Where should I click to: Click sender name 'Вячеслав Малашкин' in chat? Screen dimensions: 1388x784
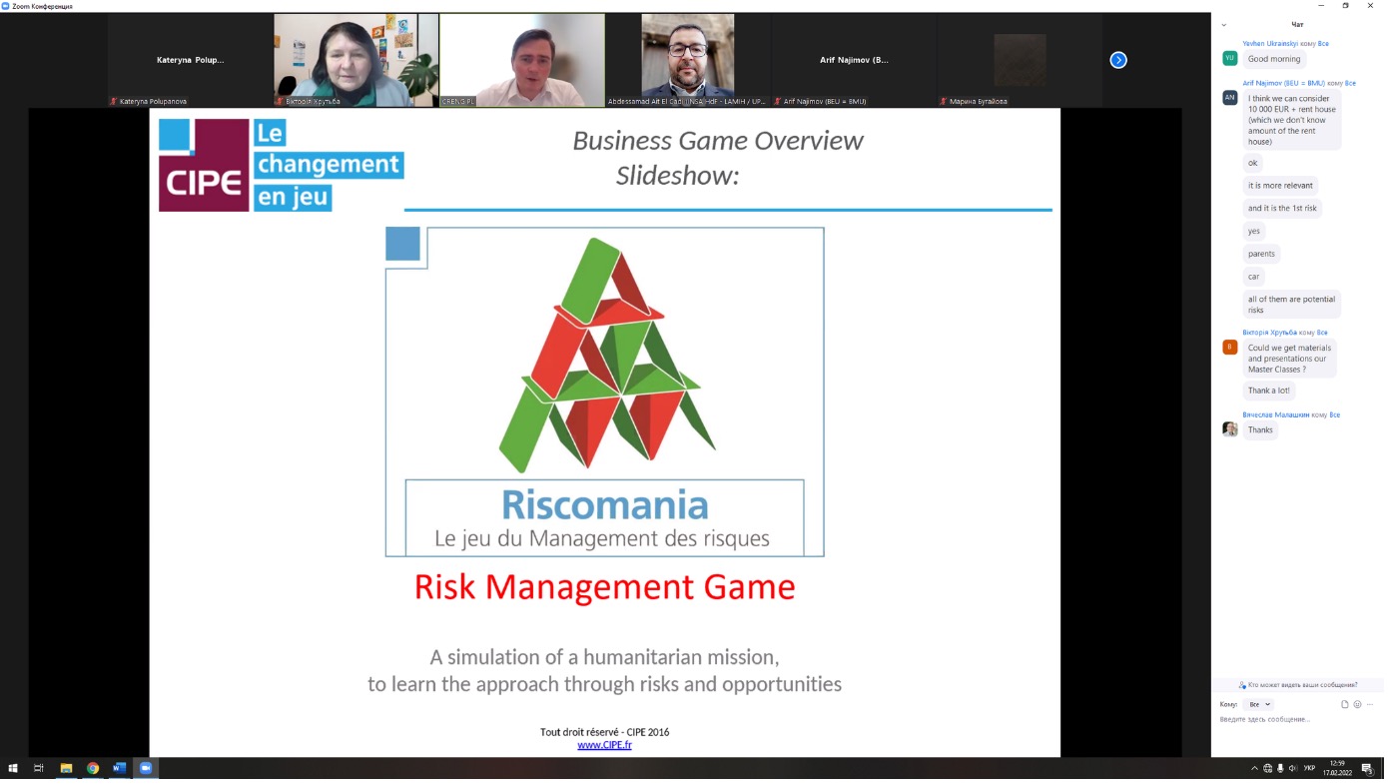pos(1275,414)
